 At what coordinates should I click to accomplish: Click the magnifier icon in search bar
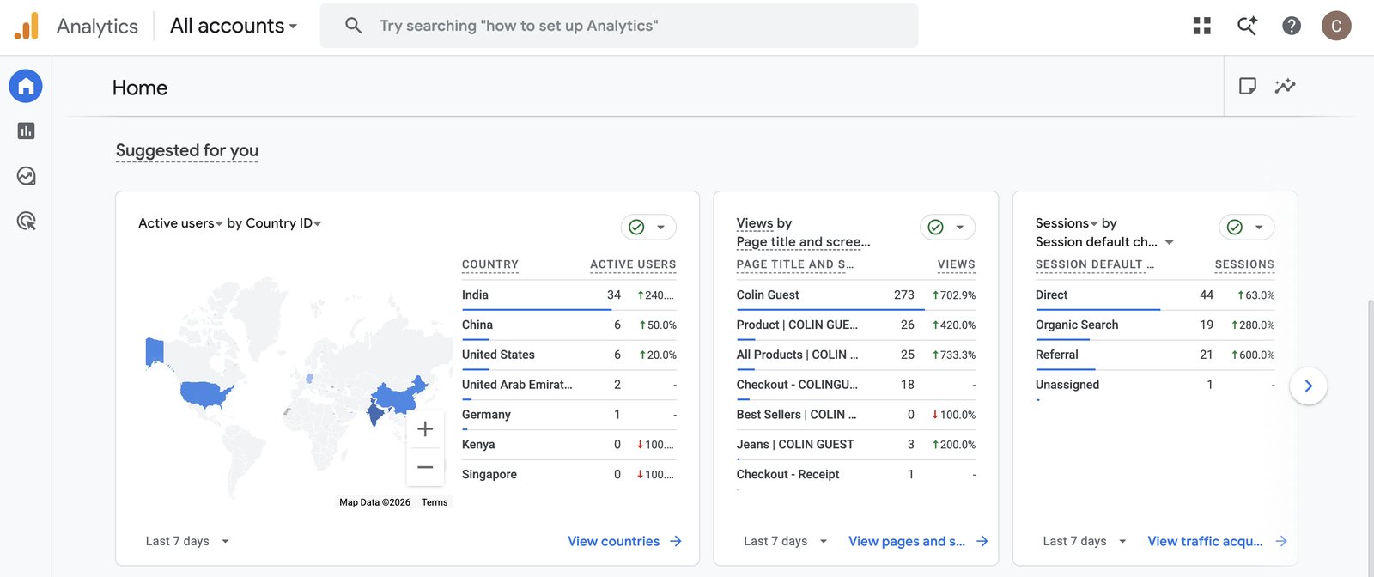(x=353, y=26)
